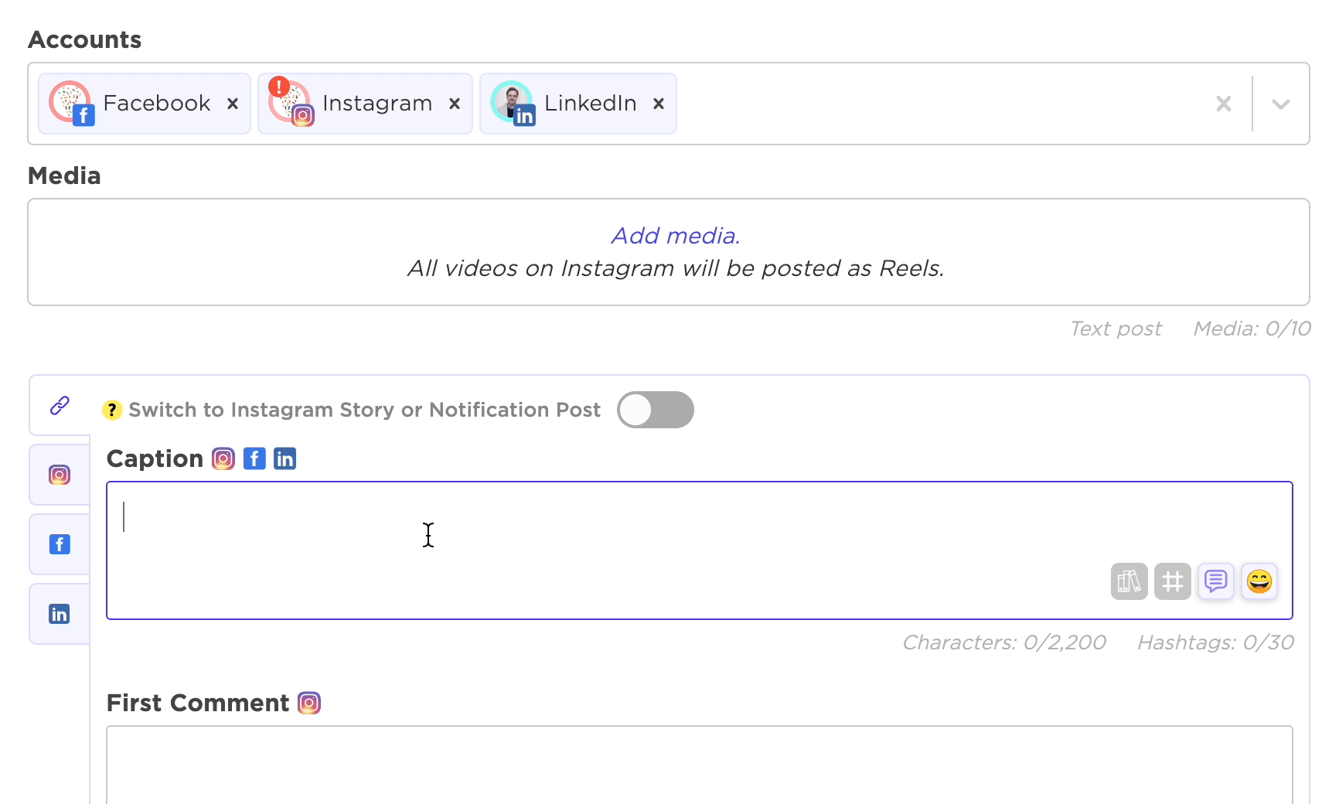1339x804 pixels.
Task: Switch to the Instagram side tab
Action: pos(60,475)
